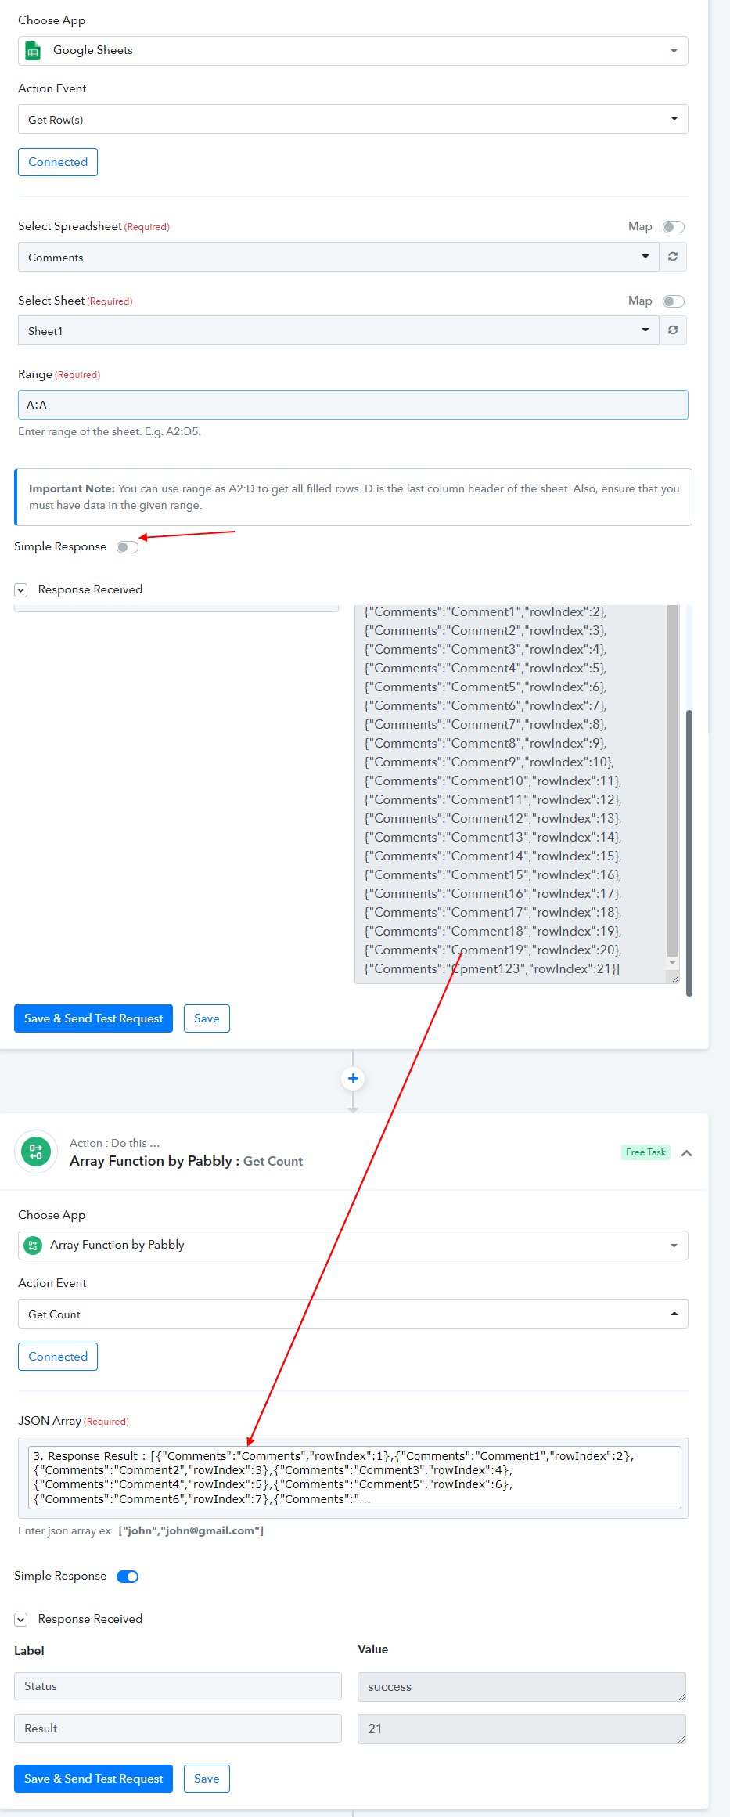Click 'Enter range of the sheet' hint
Image resolution: width=730 pixels, height=1817 pixels.
pos(110,432)
